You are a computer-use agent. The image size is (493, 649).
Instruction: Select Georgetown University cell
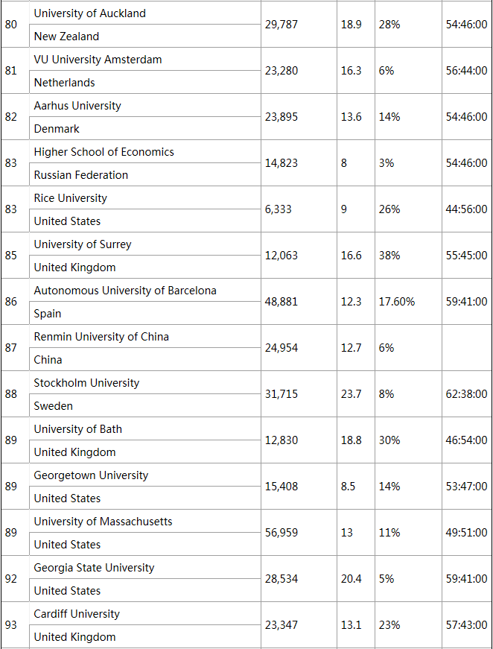(91, 475)
